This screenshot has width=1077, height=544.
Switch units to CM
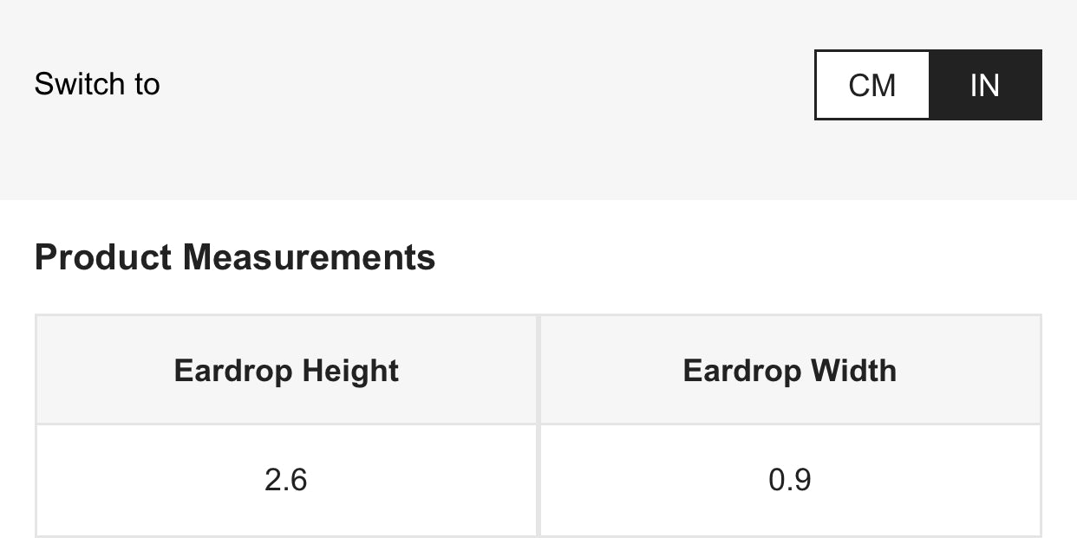[x=872, y=85]
